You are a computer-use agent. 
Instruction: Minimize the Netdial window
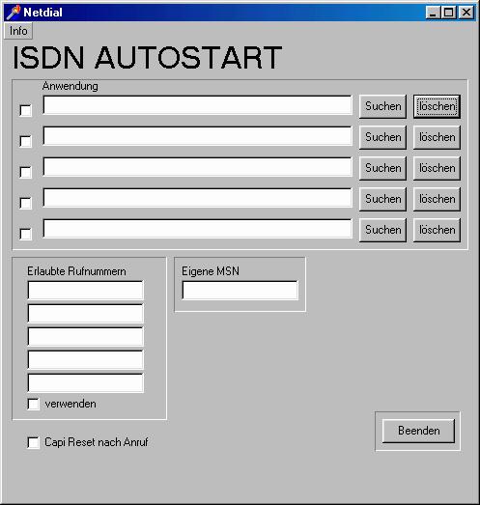click(433, 13)
